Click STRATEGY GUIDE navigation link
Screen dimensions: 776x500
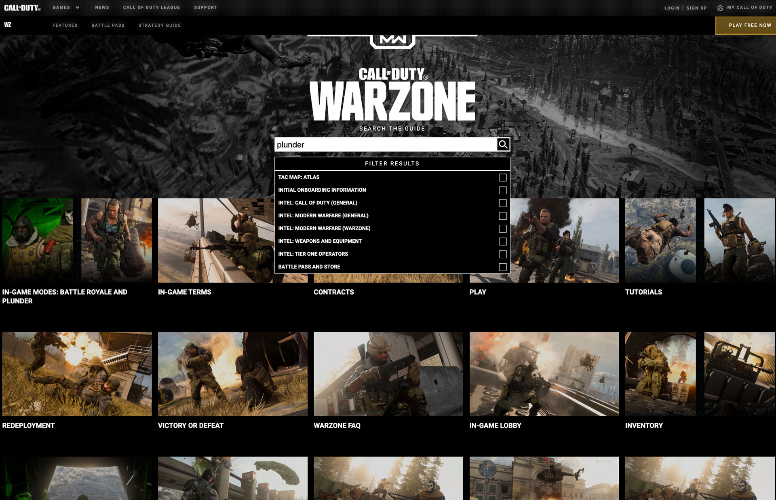(160, 25)
